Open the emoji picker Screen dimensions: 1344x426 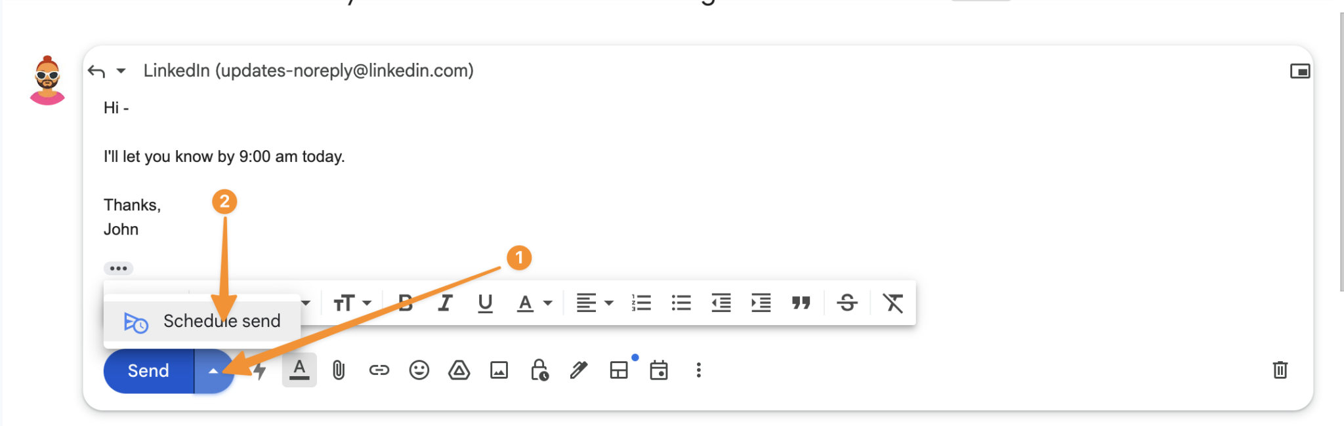point(419,370)
